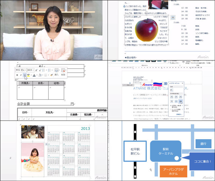
Task: Open the borders dropdown arrow
Action: [x=48, y=75]
